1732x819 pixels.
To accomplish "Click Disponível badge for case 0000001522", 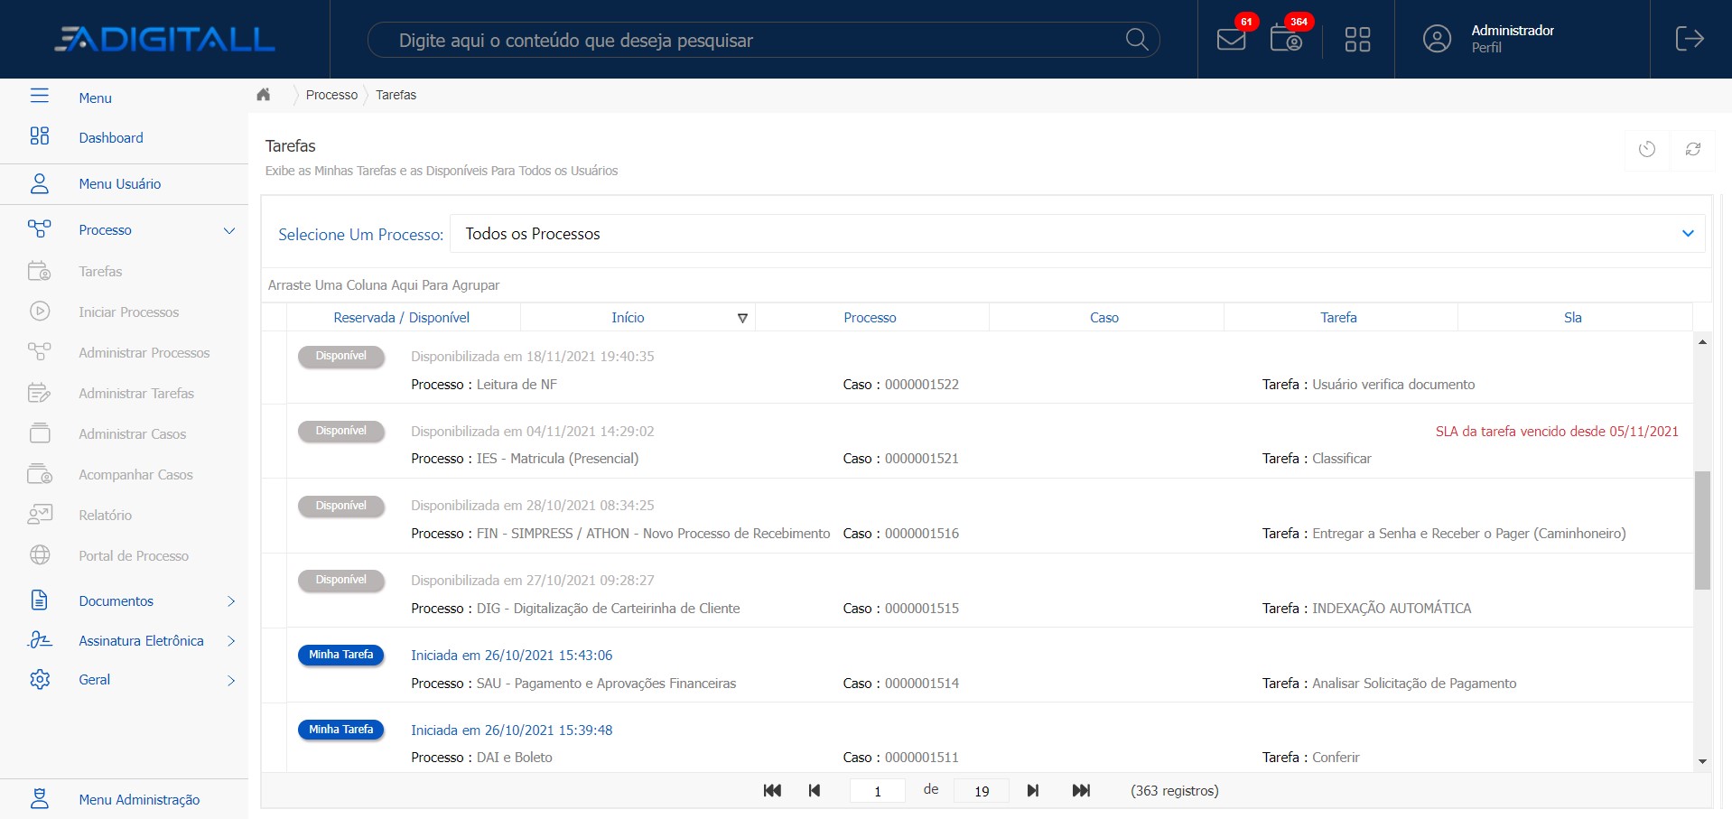I will 341,356.
